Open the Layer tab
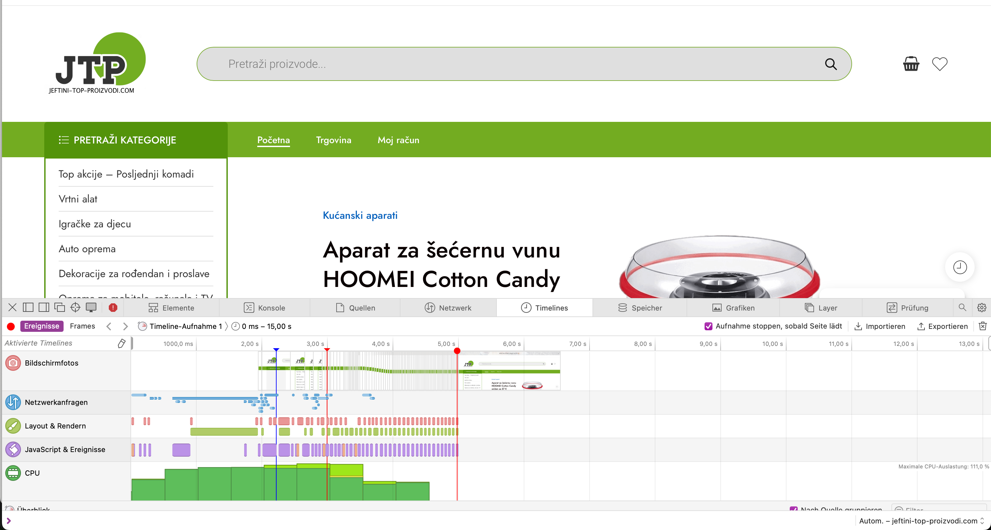The height and width of the screenshot is (530, 991). pos(821,308)
